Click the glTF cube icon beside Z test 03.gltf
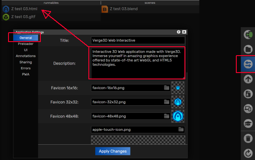255x160 pixels. [6, 17]
